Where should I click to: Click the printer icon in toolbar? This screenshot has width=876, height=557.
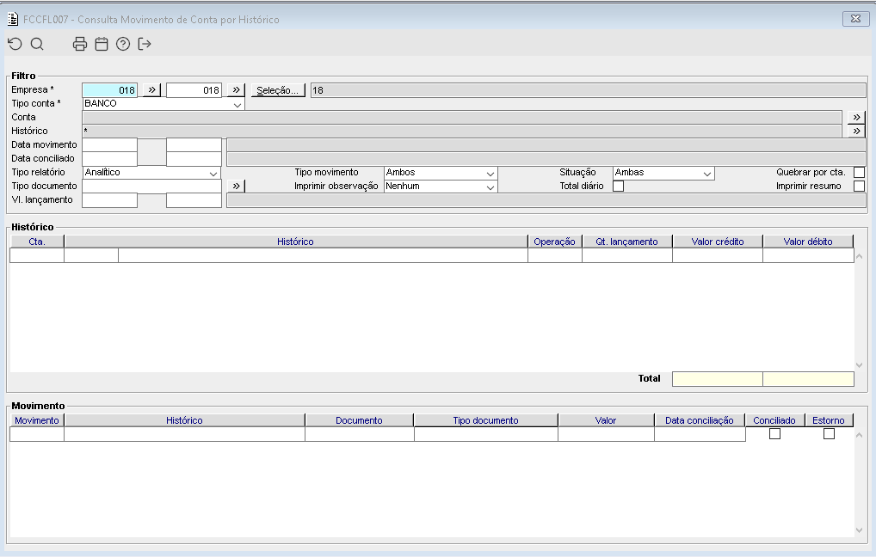(80, 44)
